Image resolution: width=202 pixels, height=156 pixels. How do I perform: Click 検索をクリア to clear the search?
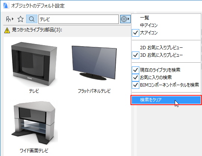[x=166, y=100]
